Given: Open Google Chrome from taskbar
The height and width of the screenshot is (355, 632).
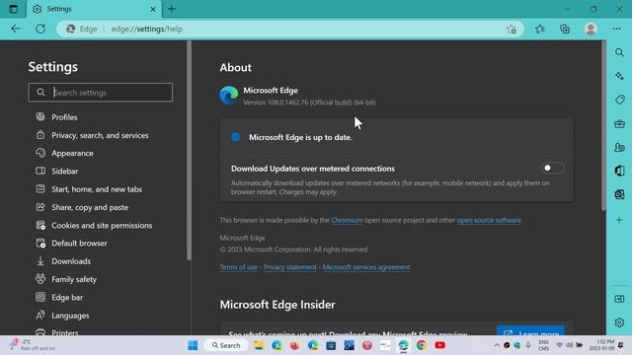Looking at the screenshot, I should click(x=422, y=345).
